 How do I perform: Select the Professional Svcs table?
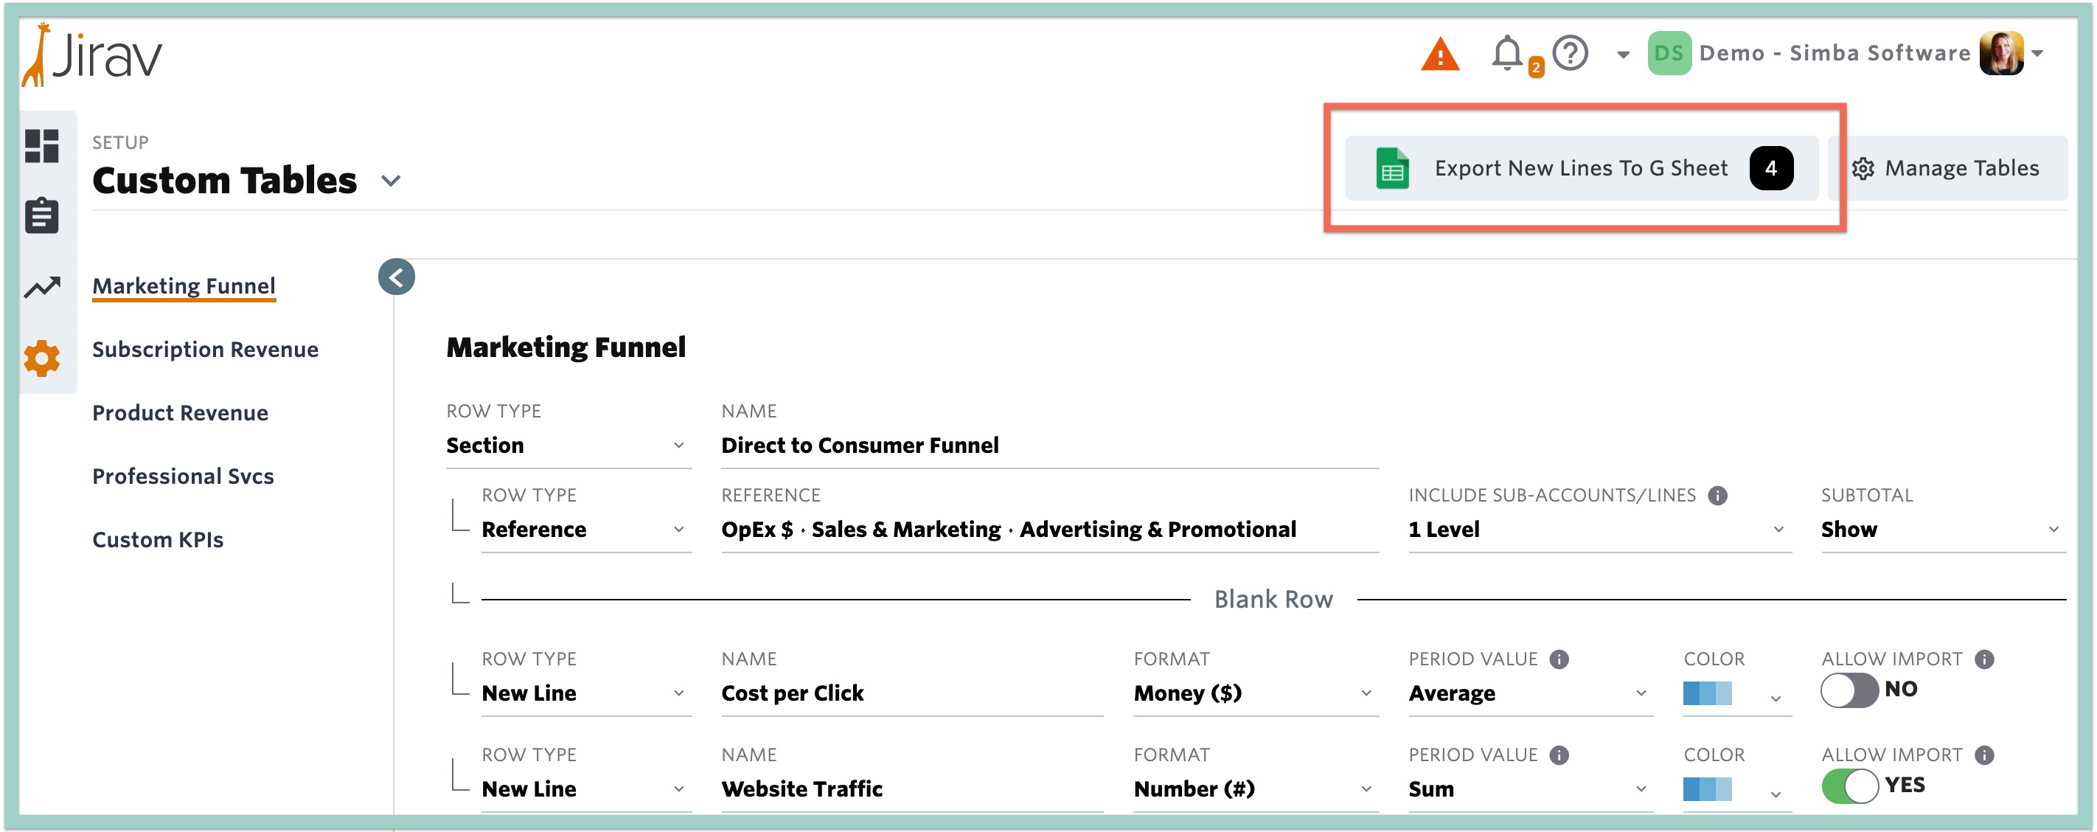pos(183,476)
